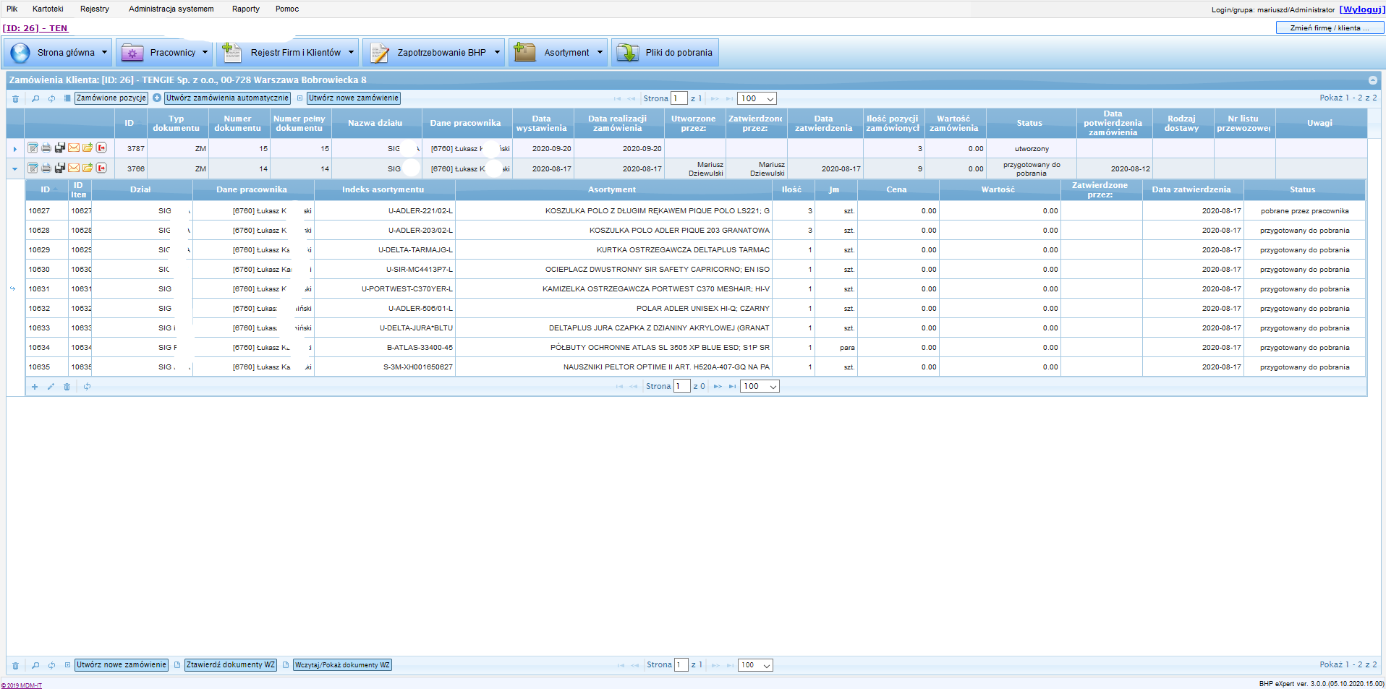Click save floppy icon in row 3787

[x=60, y=148]
